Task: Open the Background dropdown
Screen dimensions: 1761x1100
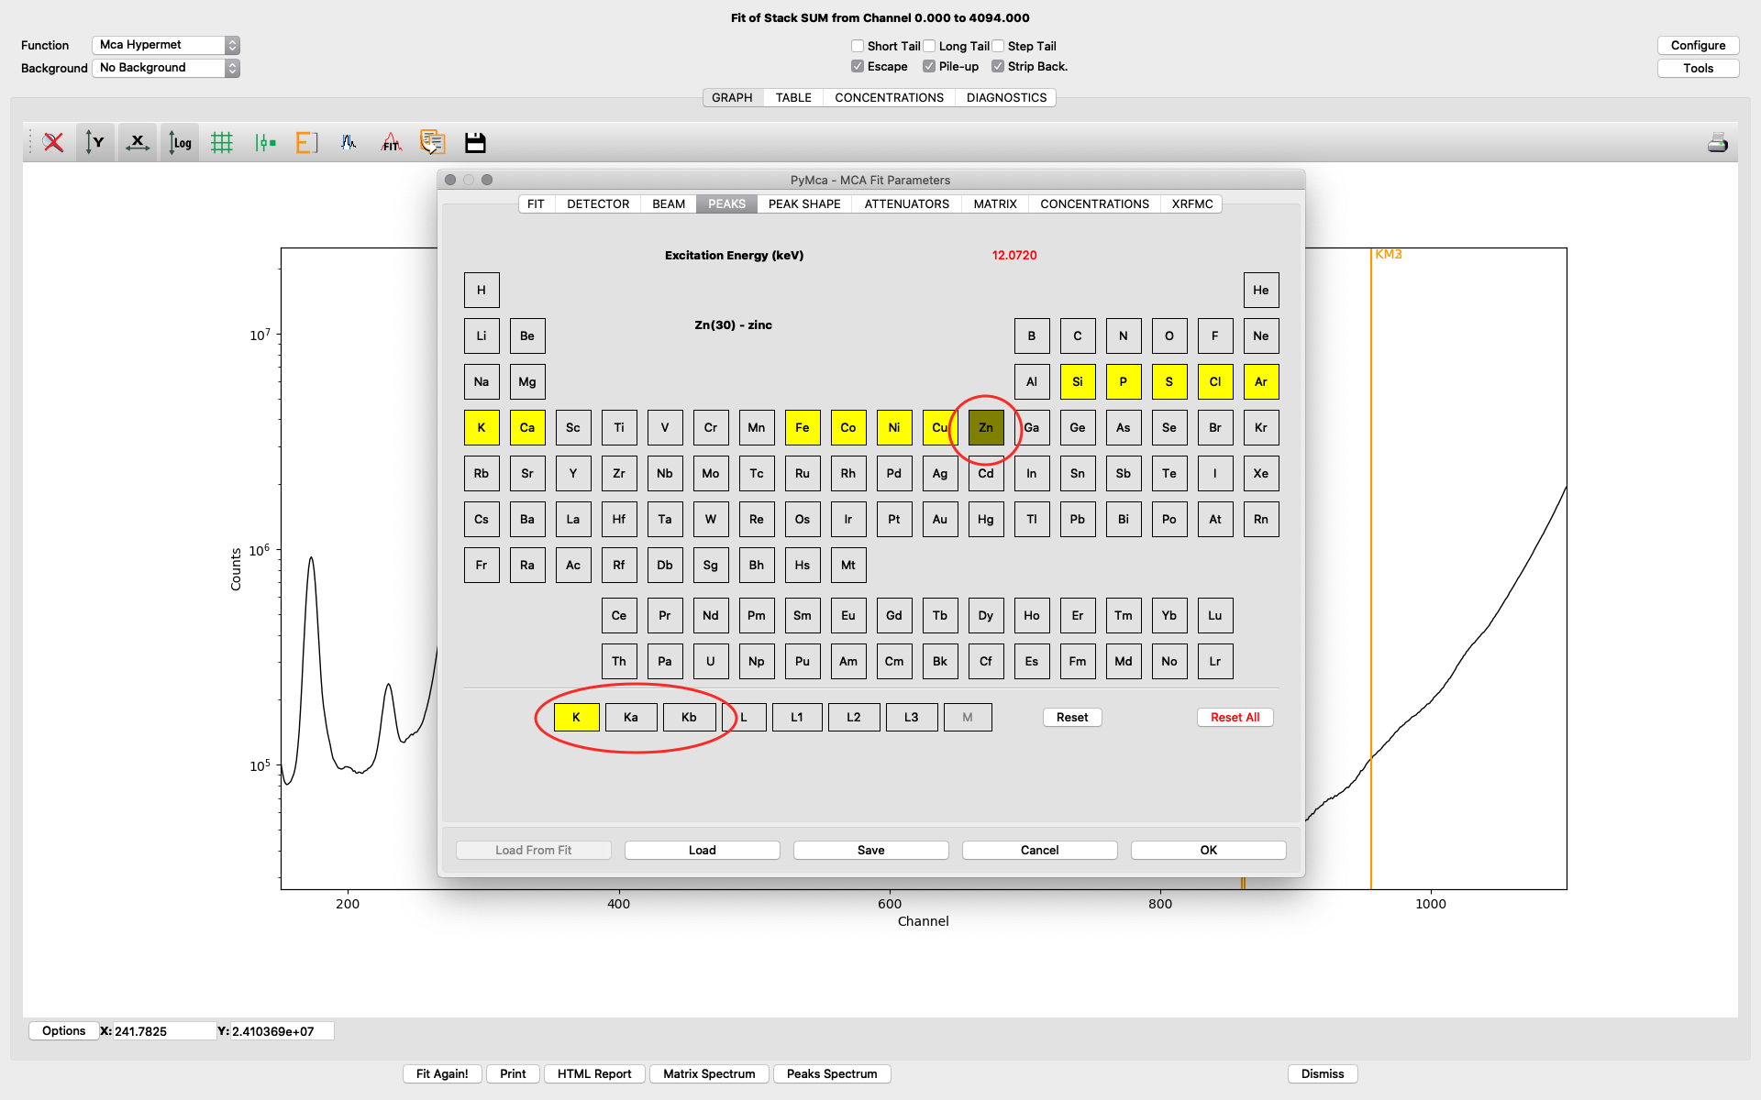Action: pyautogui.click(x=165, y=68)
